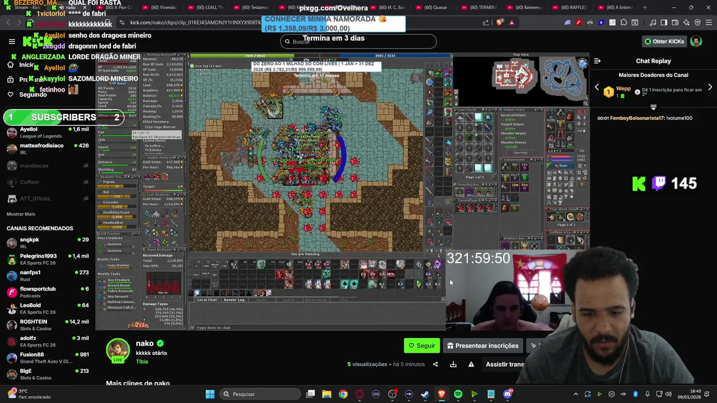The image size is (717, 403).
Task: Click Assistir transmissão button
Action: [505, 364]
